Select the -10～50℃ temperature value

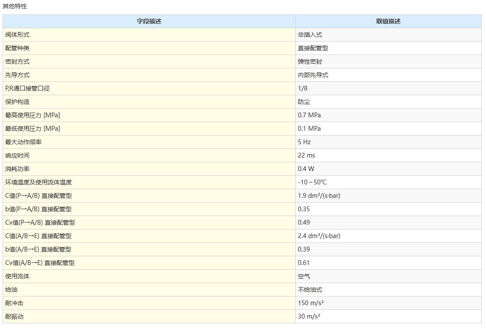[312, 182]
